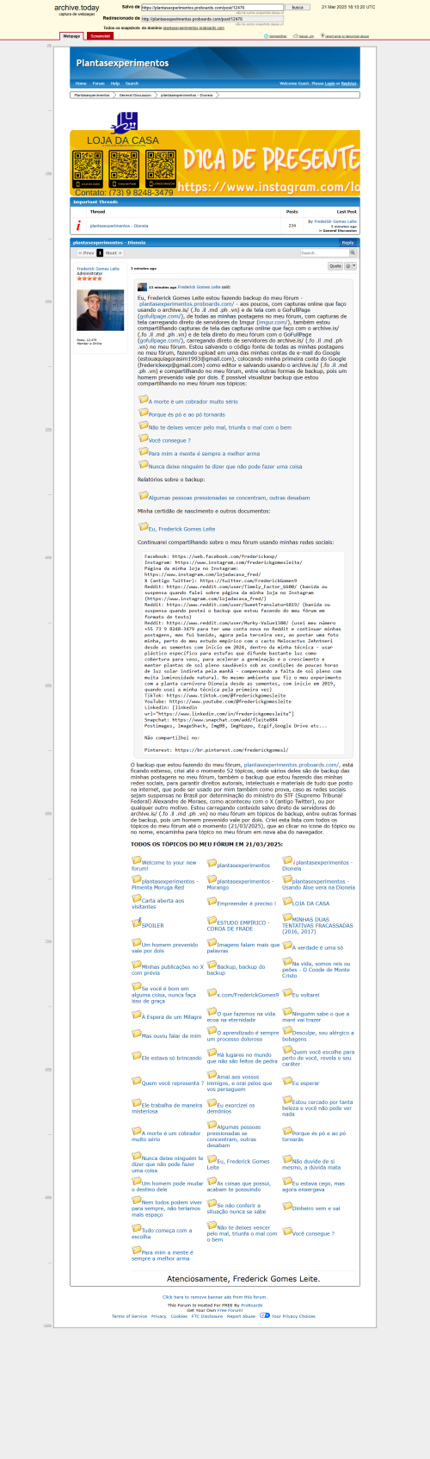Screen dimensions: 430x1459
Task: Click the first QR code on the banner
Action: [x=87, y=168]
